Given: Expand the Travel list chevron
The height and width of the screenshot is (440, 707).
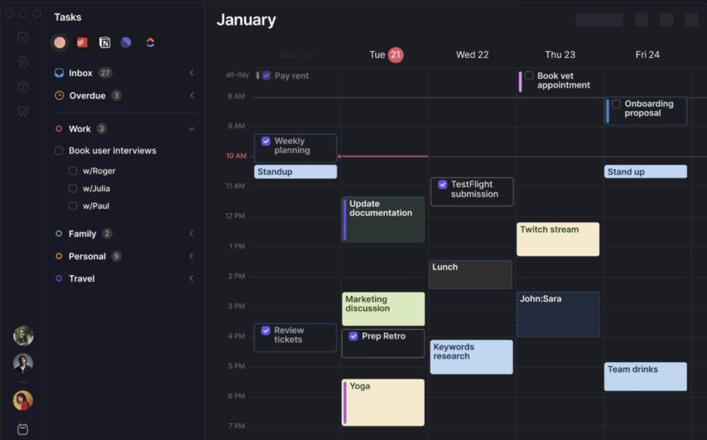Looking at the screenshot, I should pyautogui.click(x=191, y=279).
